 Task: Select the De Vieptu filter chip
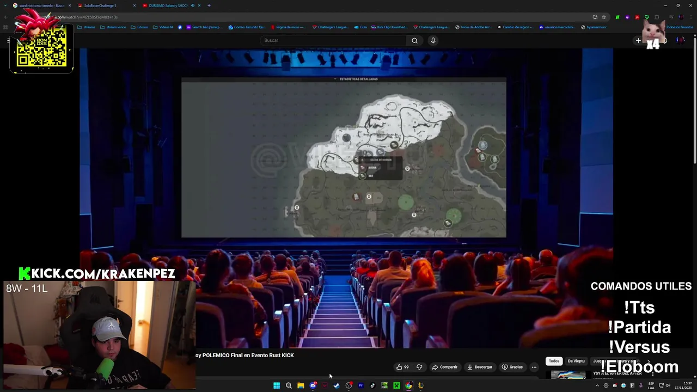pos(576,361)
